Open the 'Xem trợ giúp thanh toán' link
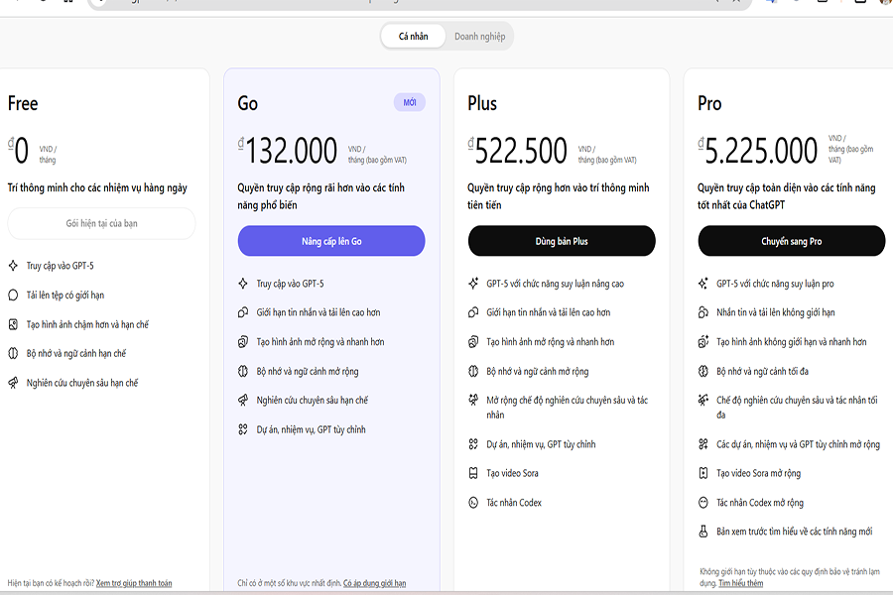 coord(134,583)
